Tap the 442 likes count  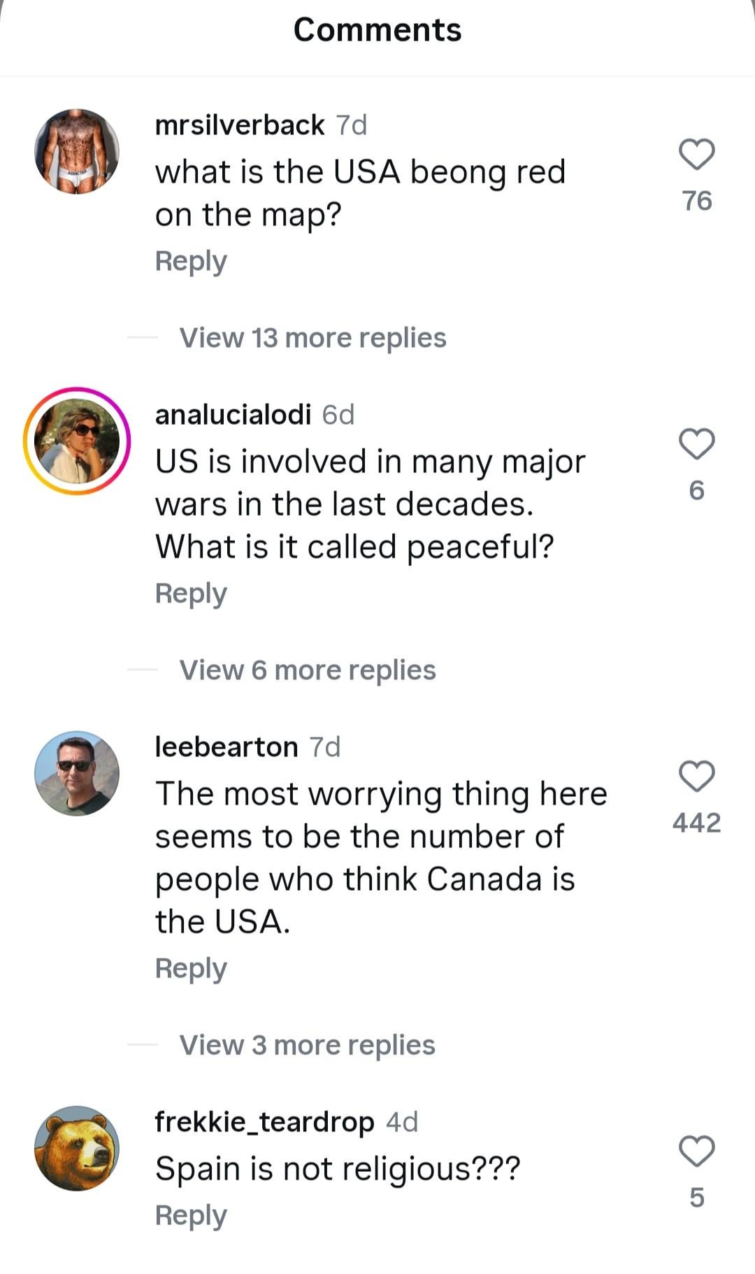[x=696, y=823]
